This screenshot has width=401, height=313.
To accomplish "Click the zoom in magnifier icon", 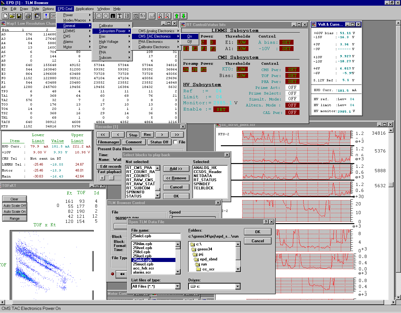I will tap(160, 16).
